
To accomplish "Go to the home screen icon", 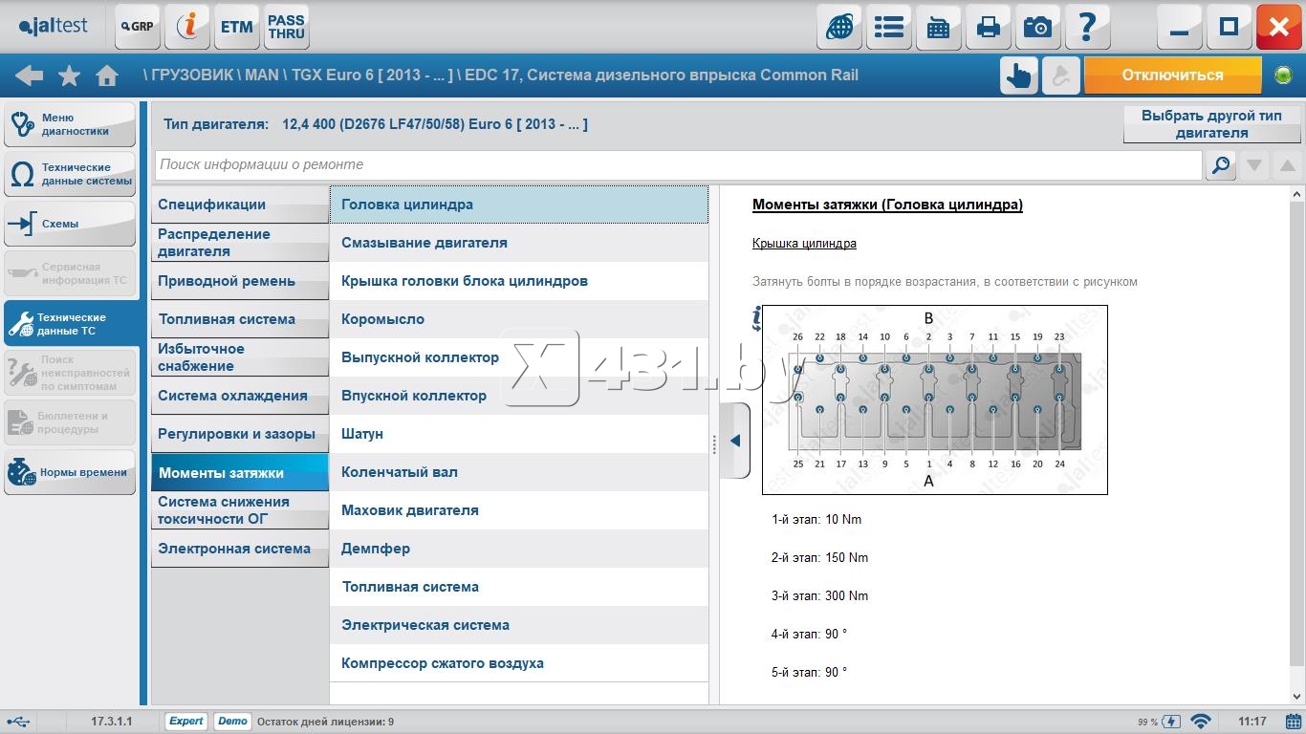I will 107,76.
